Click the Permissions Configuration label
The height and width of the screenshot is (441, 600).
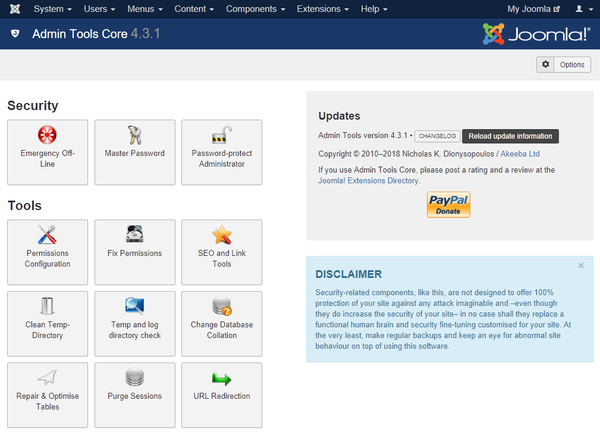click(x=48, y=258)
